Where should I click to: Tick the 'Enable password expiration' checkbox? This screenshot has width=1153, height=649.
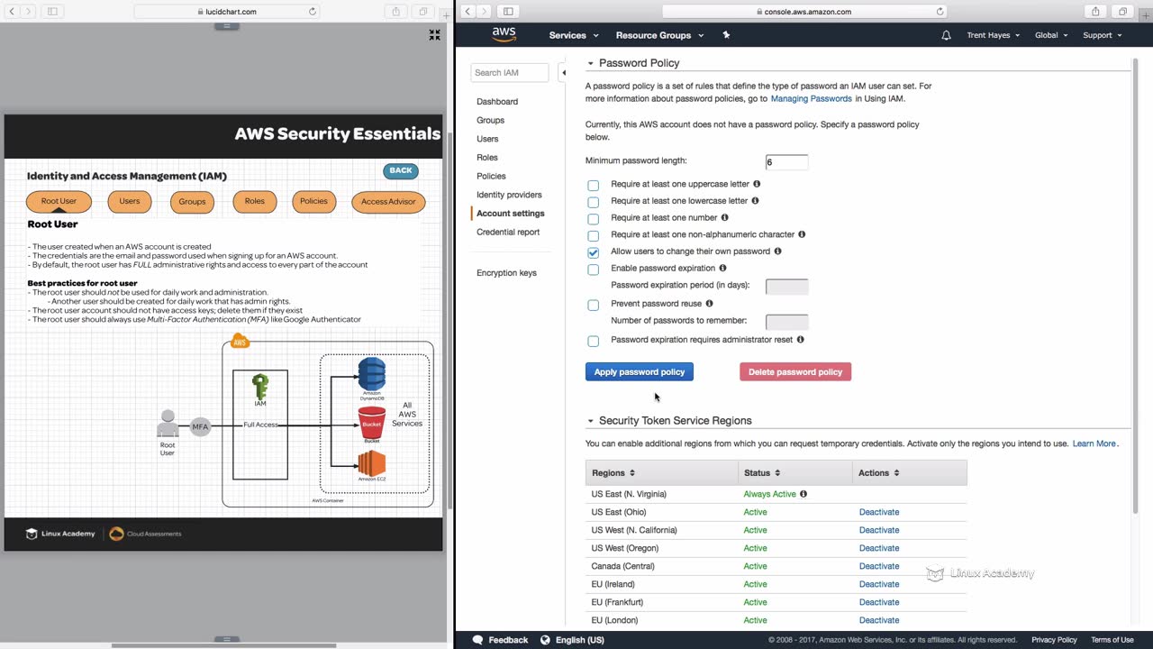pos(593,269)
